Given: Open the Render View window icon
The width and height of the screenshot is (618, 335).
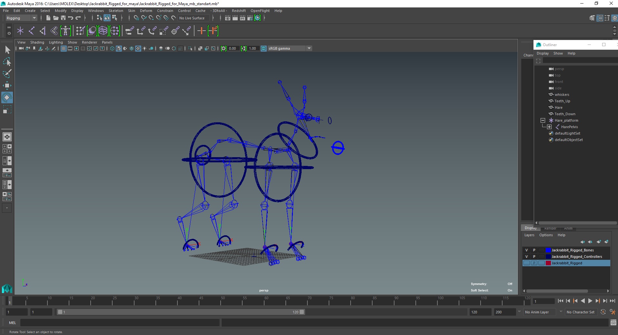Looking at the screenshot, I should 228,18.
